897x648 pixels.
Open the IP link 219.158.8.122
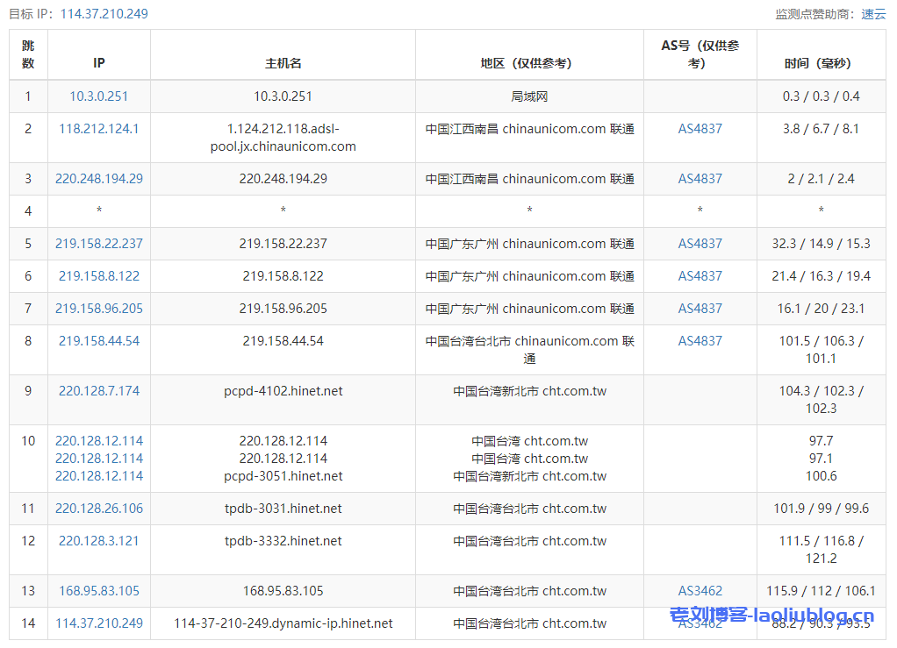coord(98,275)
